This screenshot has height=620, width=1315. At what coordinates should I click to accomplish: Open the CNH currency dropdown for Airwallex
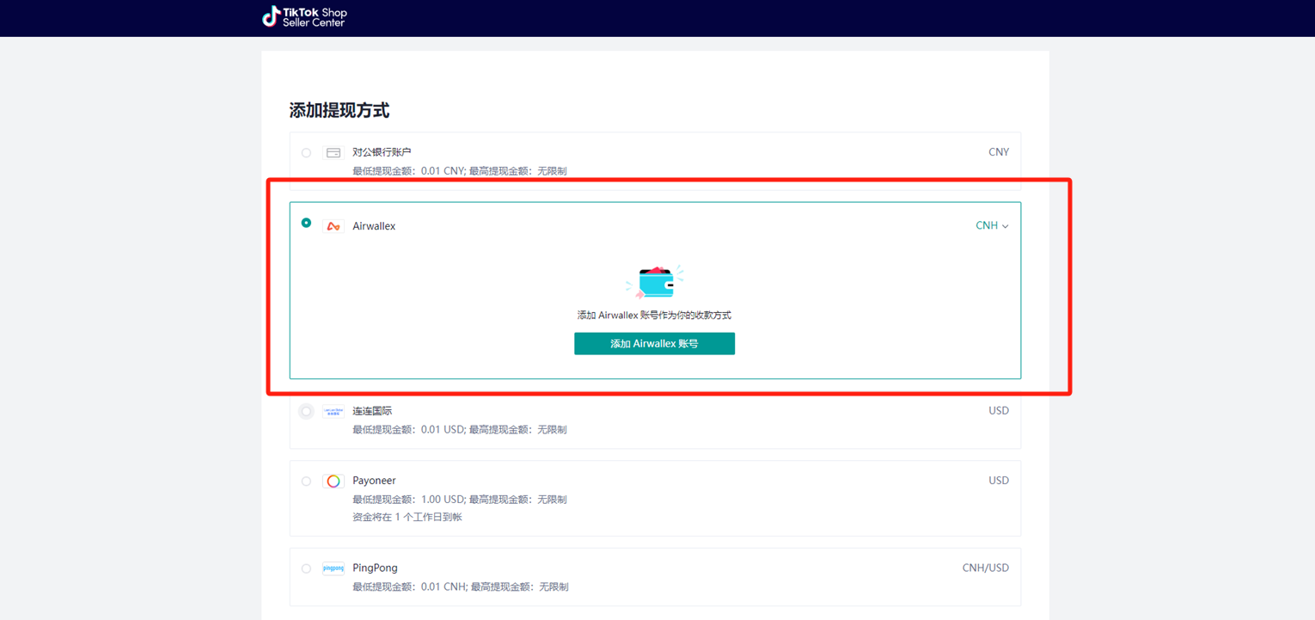(992, 226)
